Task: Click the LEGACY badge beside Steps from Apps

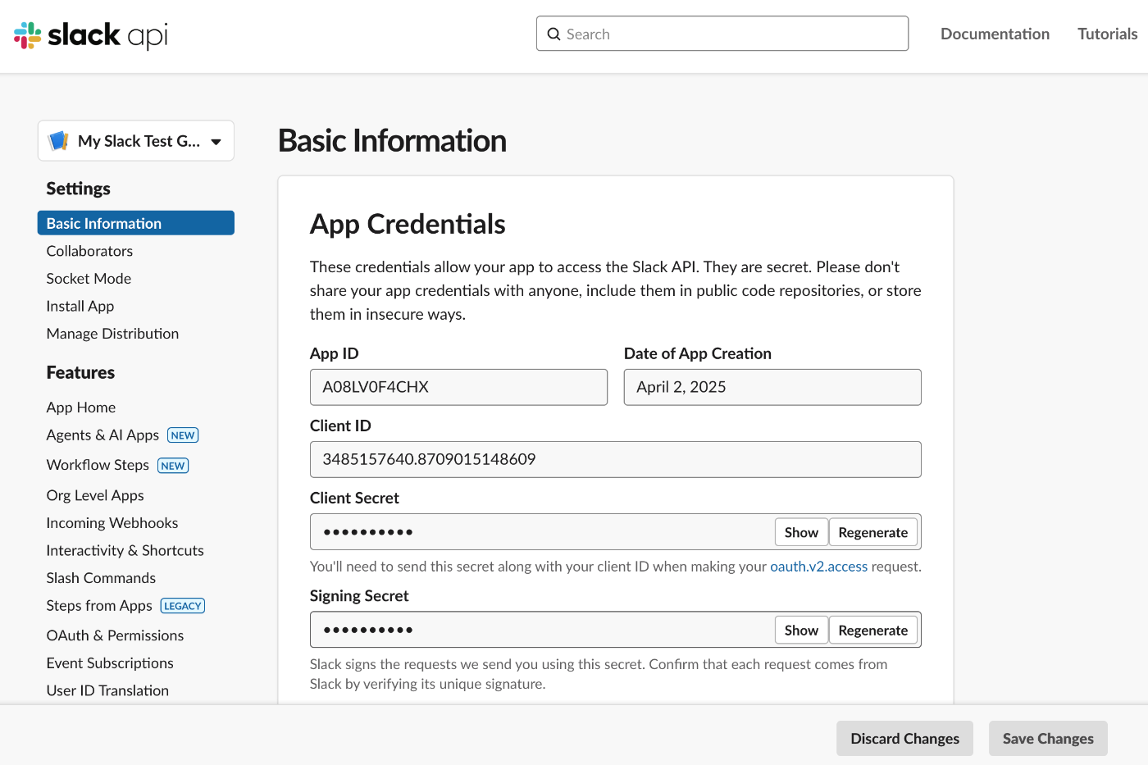Action: pyautogui.click(x=183, y=606)
